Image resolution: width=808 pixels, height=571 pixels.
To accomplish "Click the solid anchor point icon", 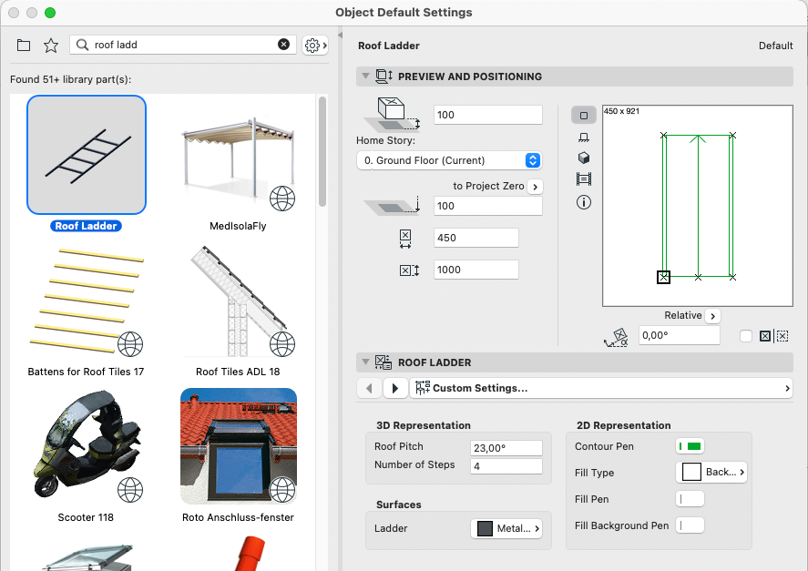I will (x=765, y=336).
